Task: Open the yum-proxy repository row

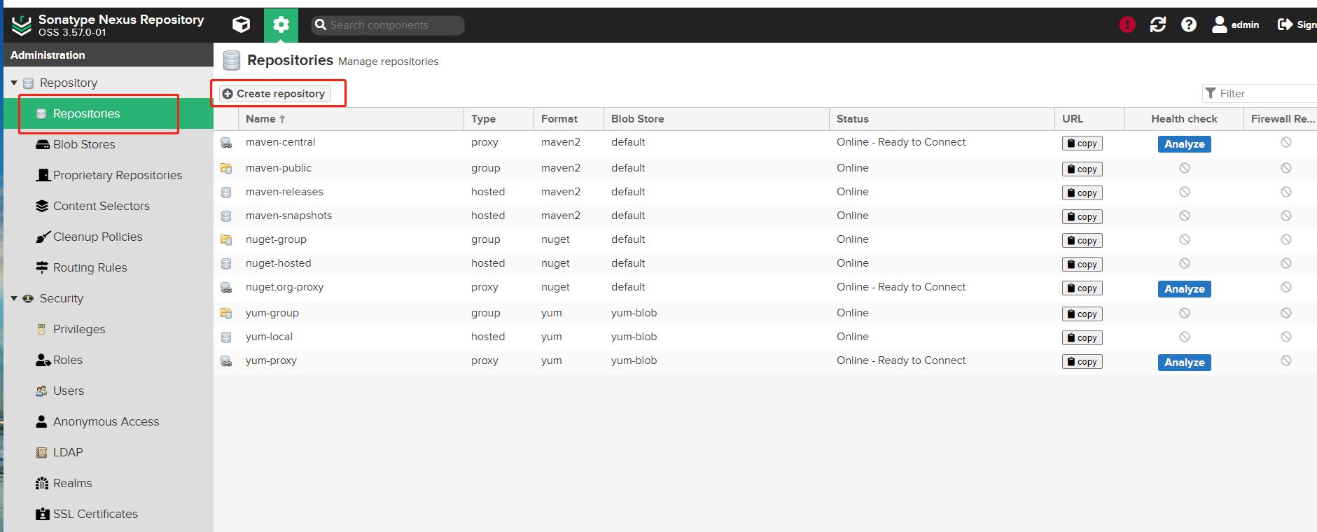Action: click(765, 361)
